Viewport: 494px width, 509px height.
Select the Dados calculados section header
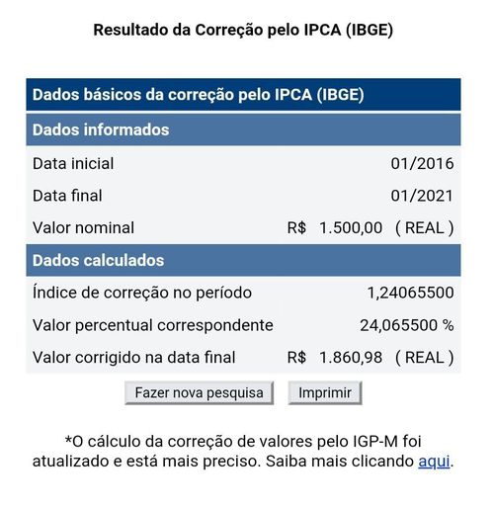pos(243,260)
